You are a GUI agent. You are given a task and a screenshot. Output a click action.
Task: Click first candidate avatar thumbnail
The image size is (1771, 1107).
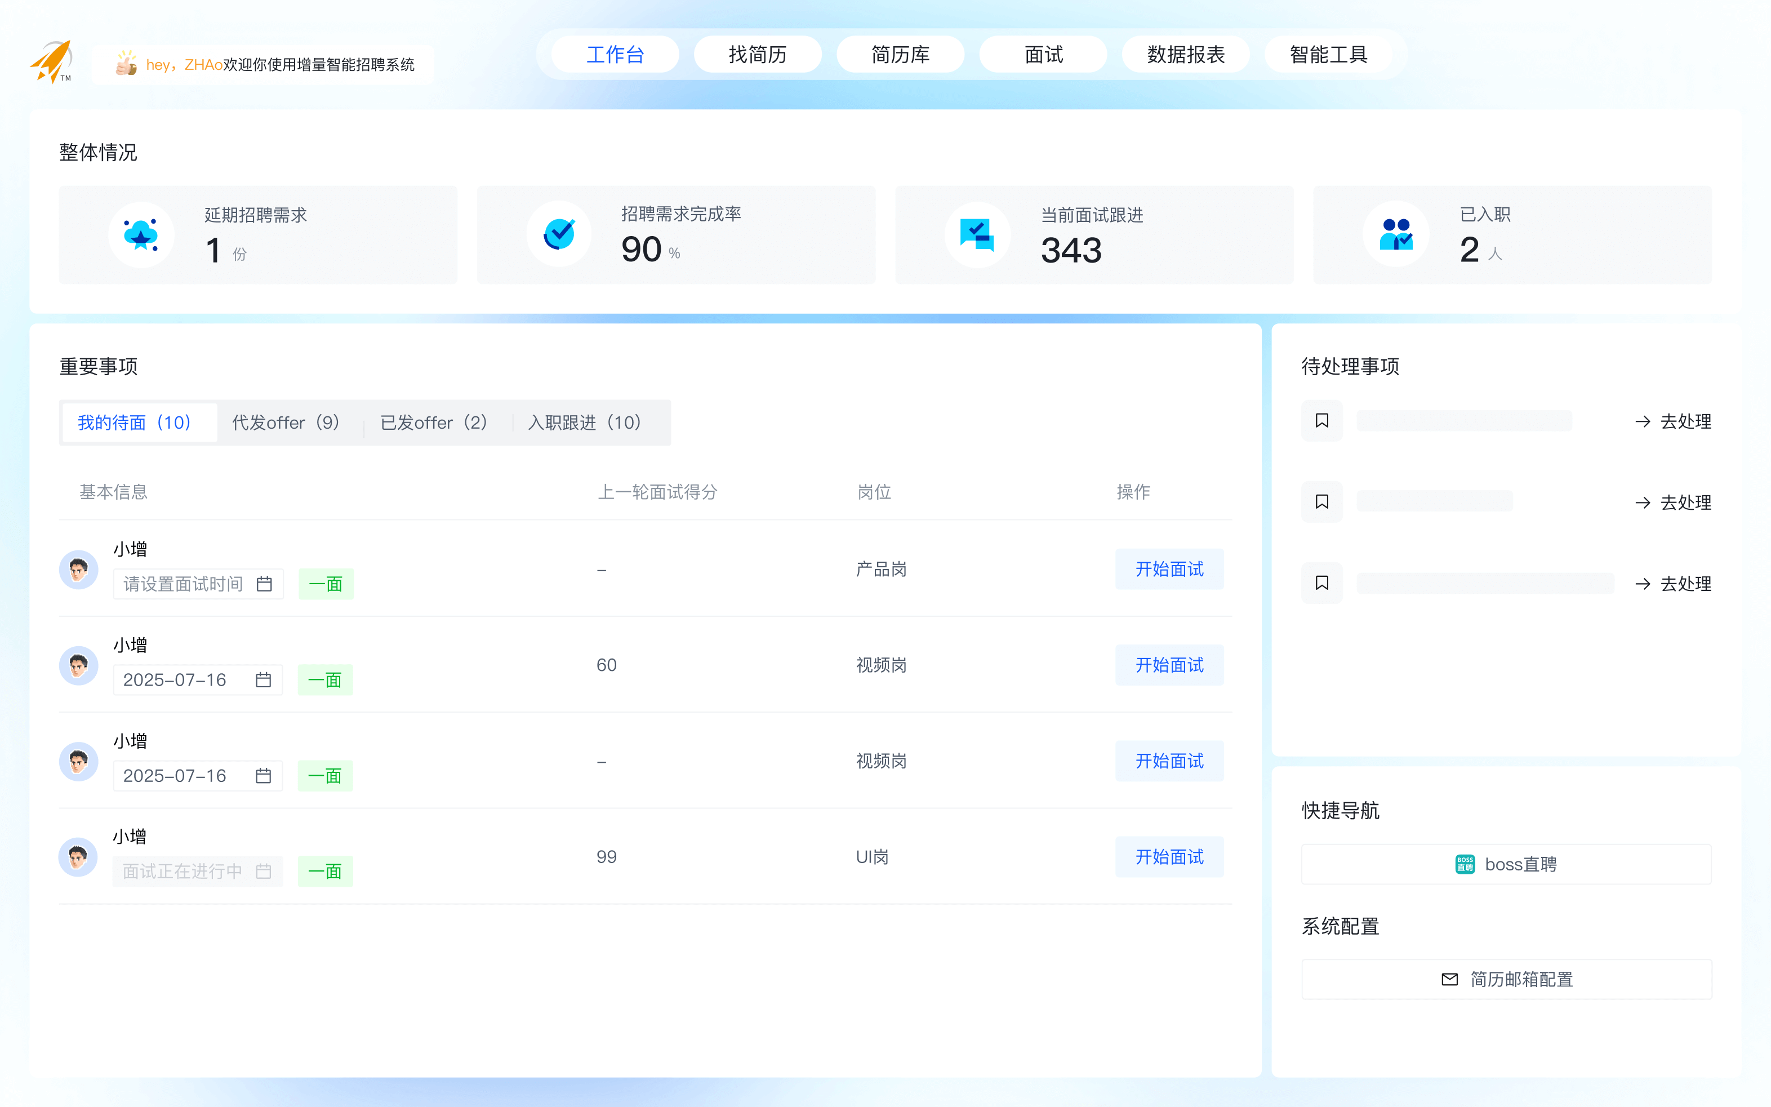78,569
